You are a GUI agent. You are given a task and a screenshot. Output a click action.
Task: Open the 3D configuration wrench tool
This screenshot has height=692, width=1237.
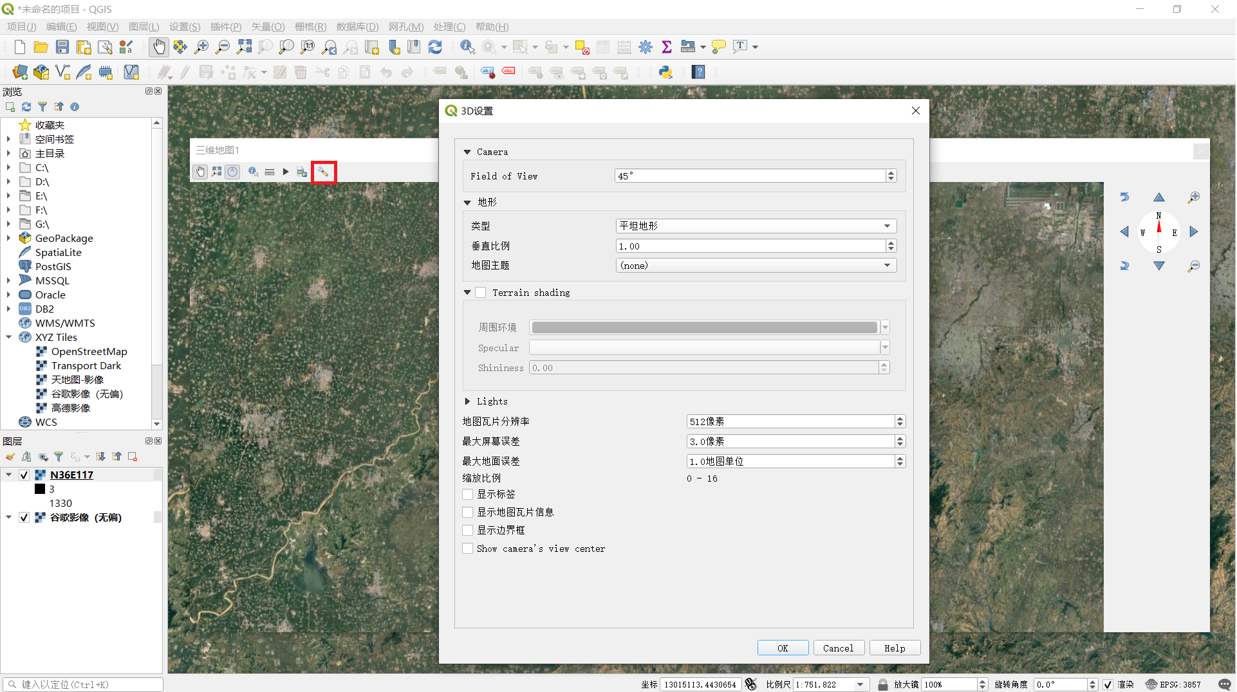324,172
